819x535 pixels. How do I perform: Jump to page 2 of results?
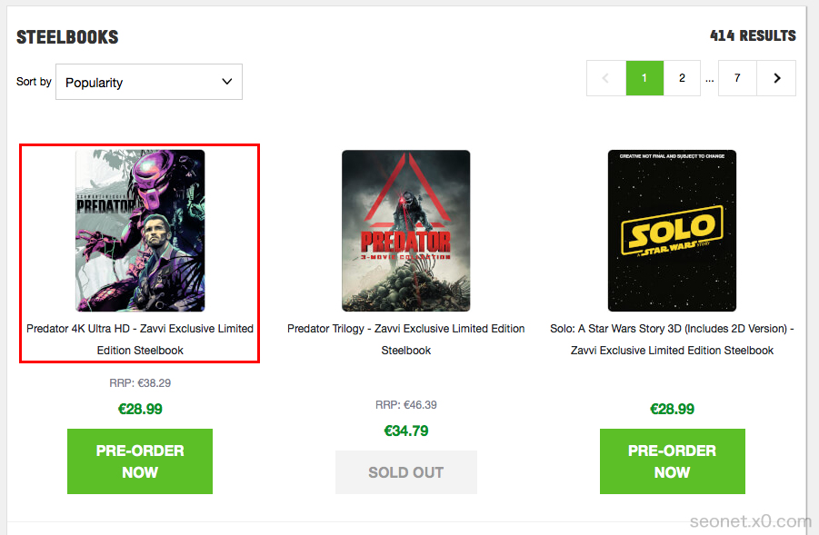(x=682, y=78)
